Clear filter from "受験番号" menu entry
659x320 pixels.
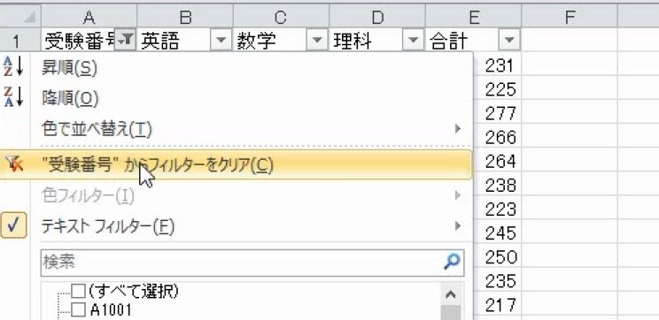(236, 164)
